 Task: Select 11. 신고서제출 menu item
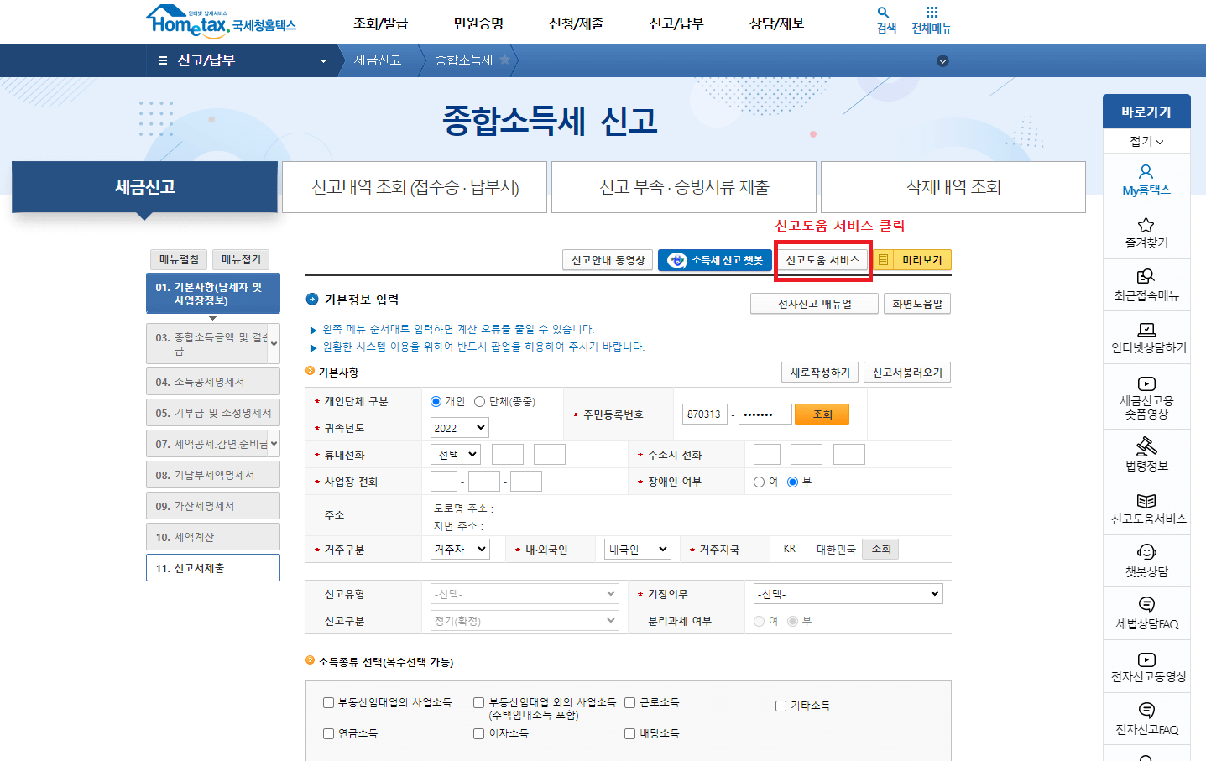pyautogui.click(x=213, y=568)
